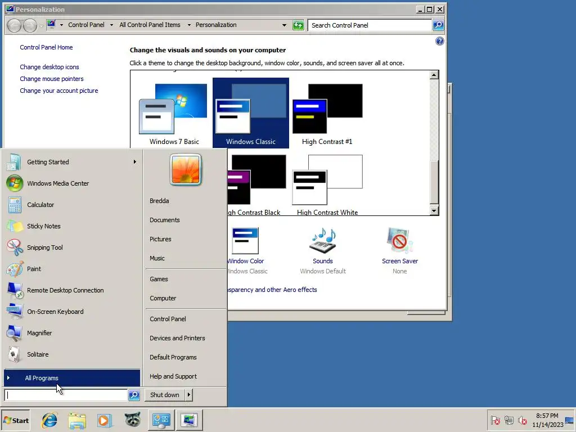Open Action Center flag in system tray

(x=495, y=420)
